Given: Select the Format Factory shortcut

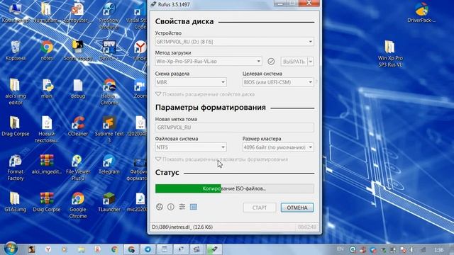Looking at the screenshot, I should point(16,168).
